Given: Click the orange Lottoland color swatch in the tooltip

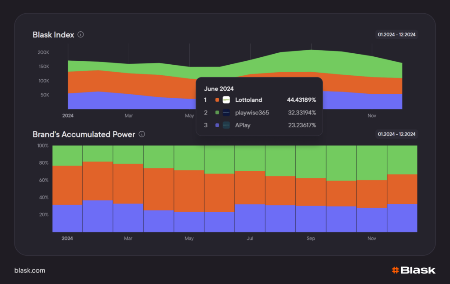Looking at the screenshot, I should (217, 100).
